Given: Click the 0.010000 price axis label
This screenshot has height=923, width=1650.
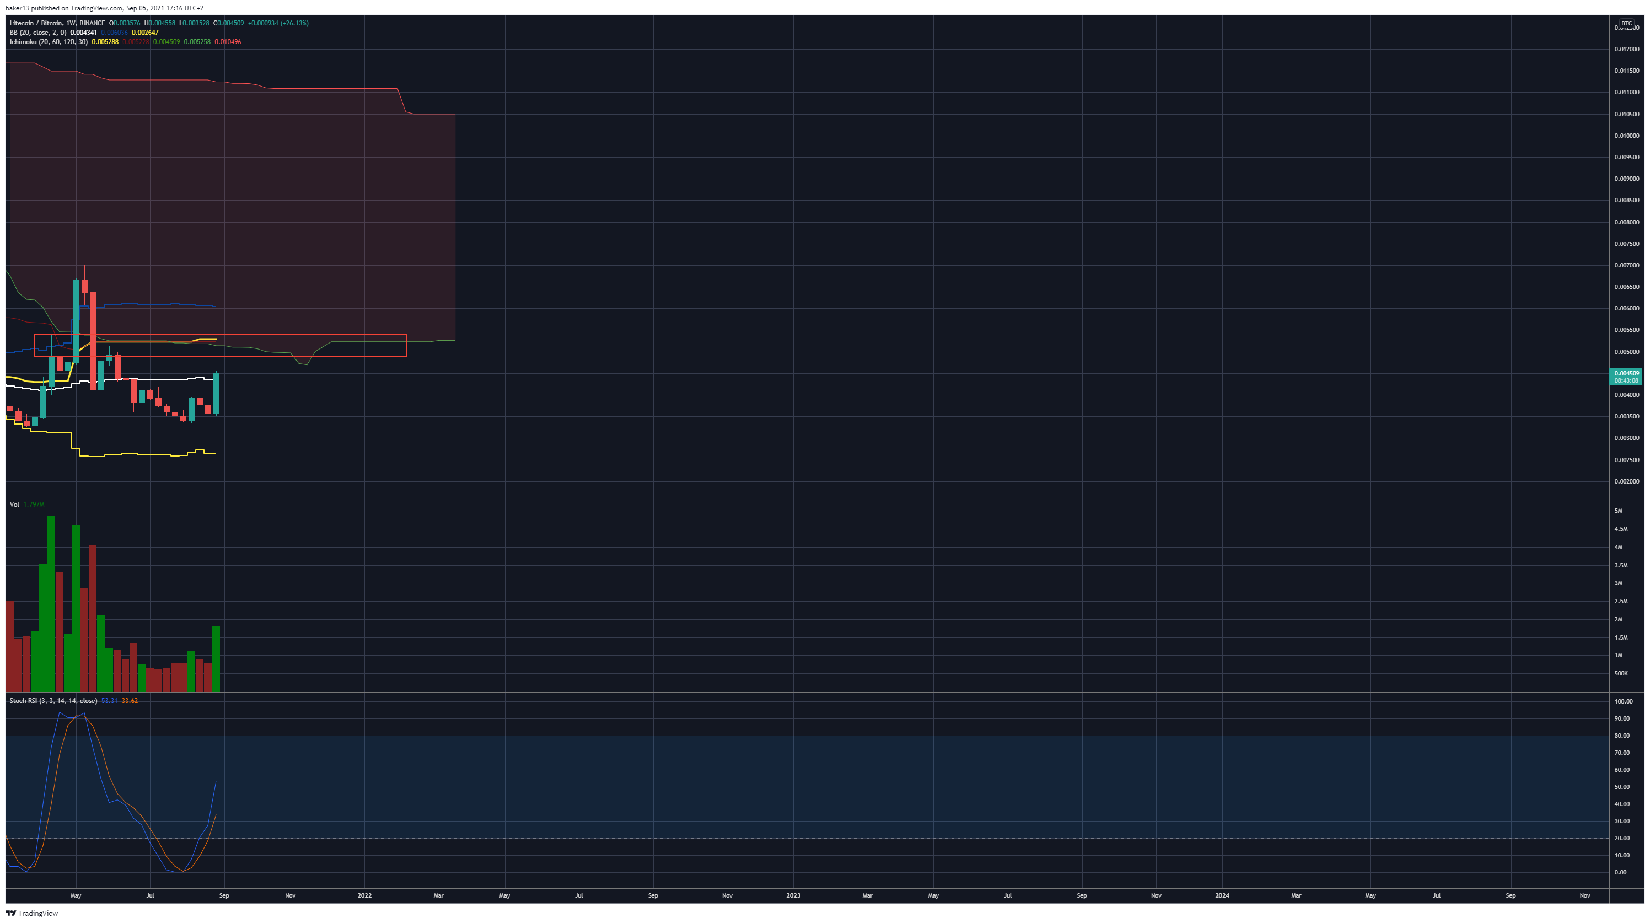Looking at the screenshot, I should click(1627, 136).
